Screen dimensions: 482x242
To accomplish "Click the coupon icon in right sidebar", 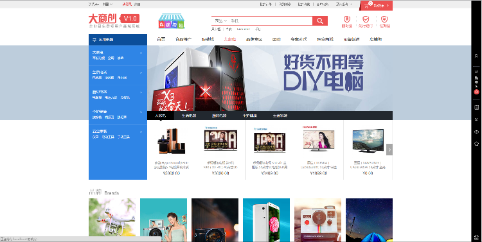I will 476,119.
